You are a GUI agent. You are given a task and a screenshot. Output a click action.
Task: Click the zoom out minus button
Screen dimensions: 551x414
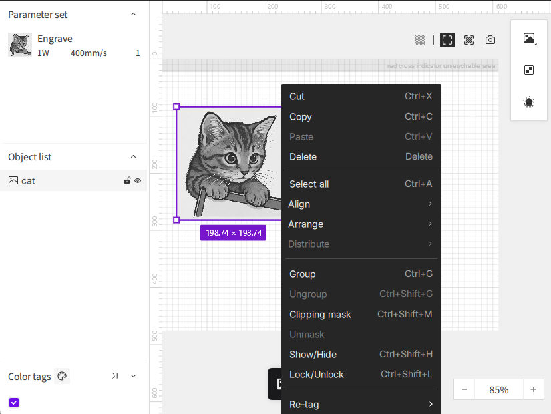click(464, 389)
